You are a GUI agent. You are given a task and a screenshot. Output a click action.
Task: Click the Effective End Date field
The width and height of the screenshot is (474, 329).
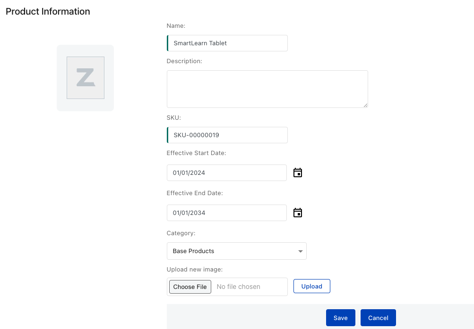pos(226,213)
